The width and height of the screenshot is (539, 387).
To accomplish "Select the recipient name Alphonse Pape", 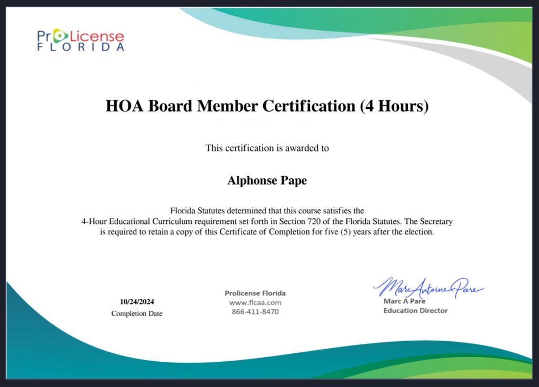I will pyautogui.click(x=267, y=181).
